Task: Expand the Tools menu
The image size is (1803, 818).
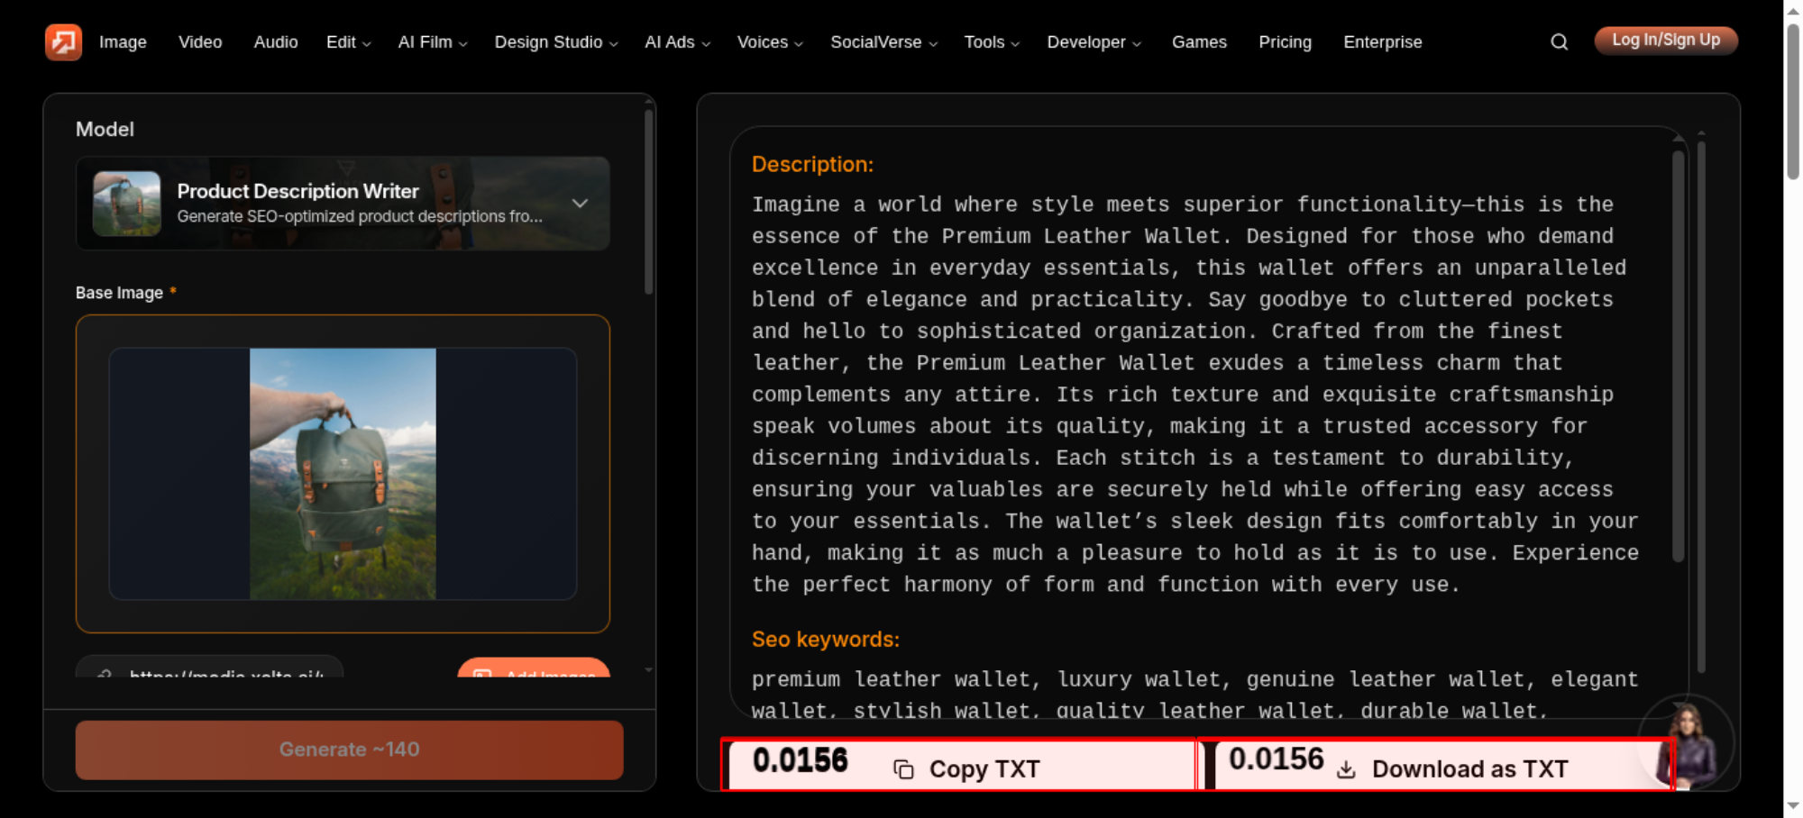Action: coord(992,42)
